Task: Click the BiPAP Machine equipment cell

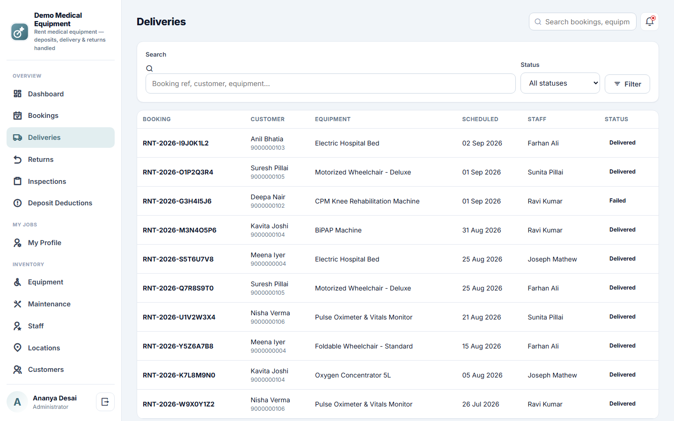Action: tap(338, 230)
